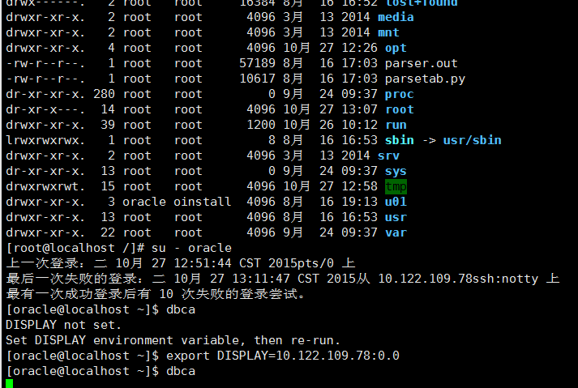The height and width of the screenshot is (388, 578).
Task: Click the lrwxrwxrwx. permissions string
Action: (45, 140)
